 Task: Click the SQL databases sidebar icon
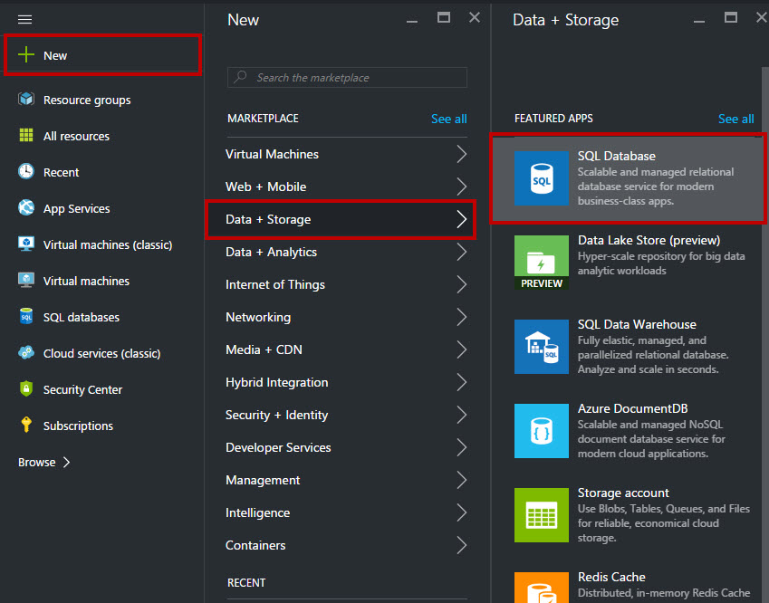coord(26,317)
